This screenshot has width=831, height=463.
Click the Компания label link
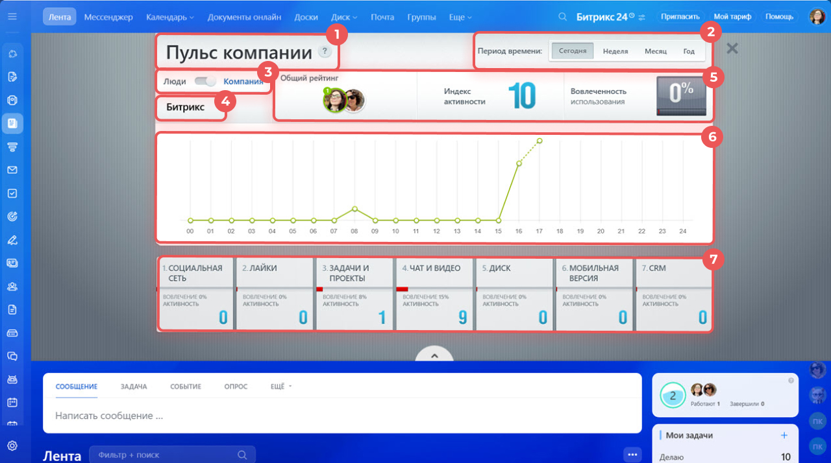[243, 82]
